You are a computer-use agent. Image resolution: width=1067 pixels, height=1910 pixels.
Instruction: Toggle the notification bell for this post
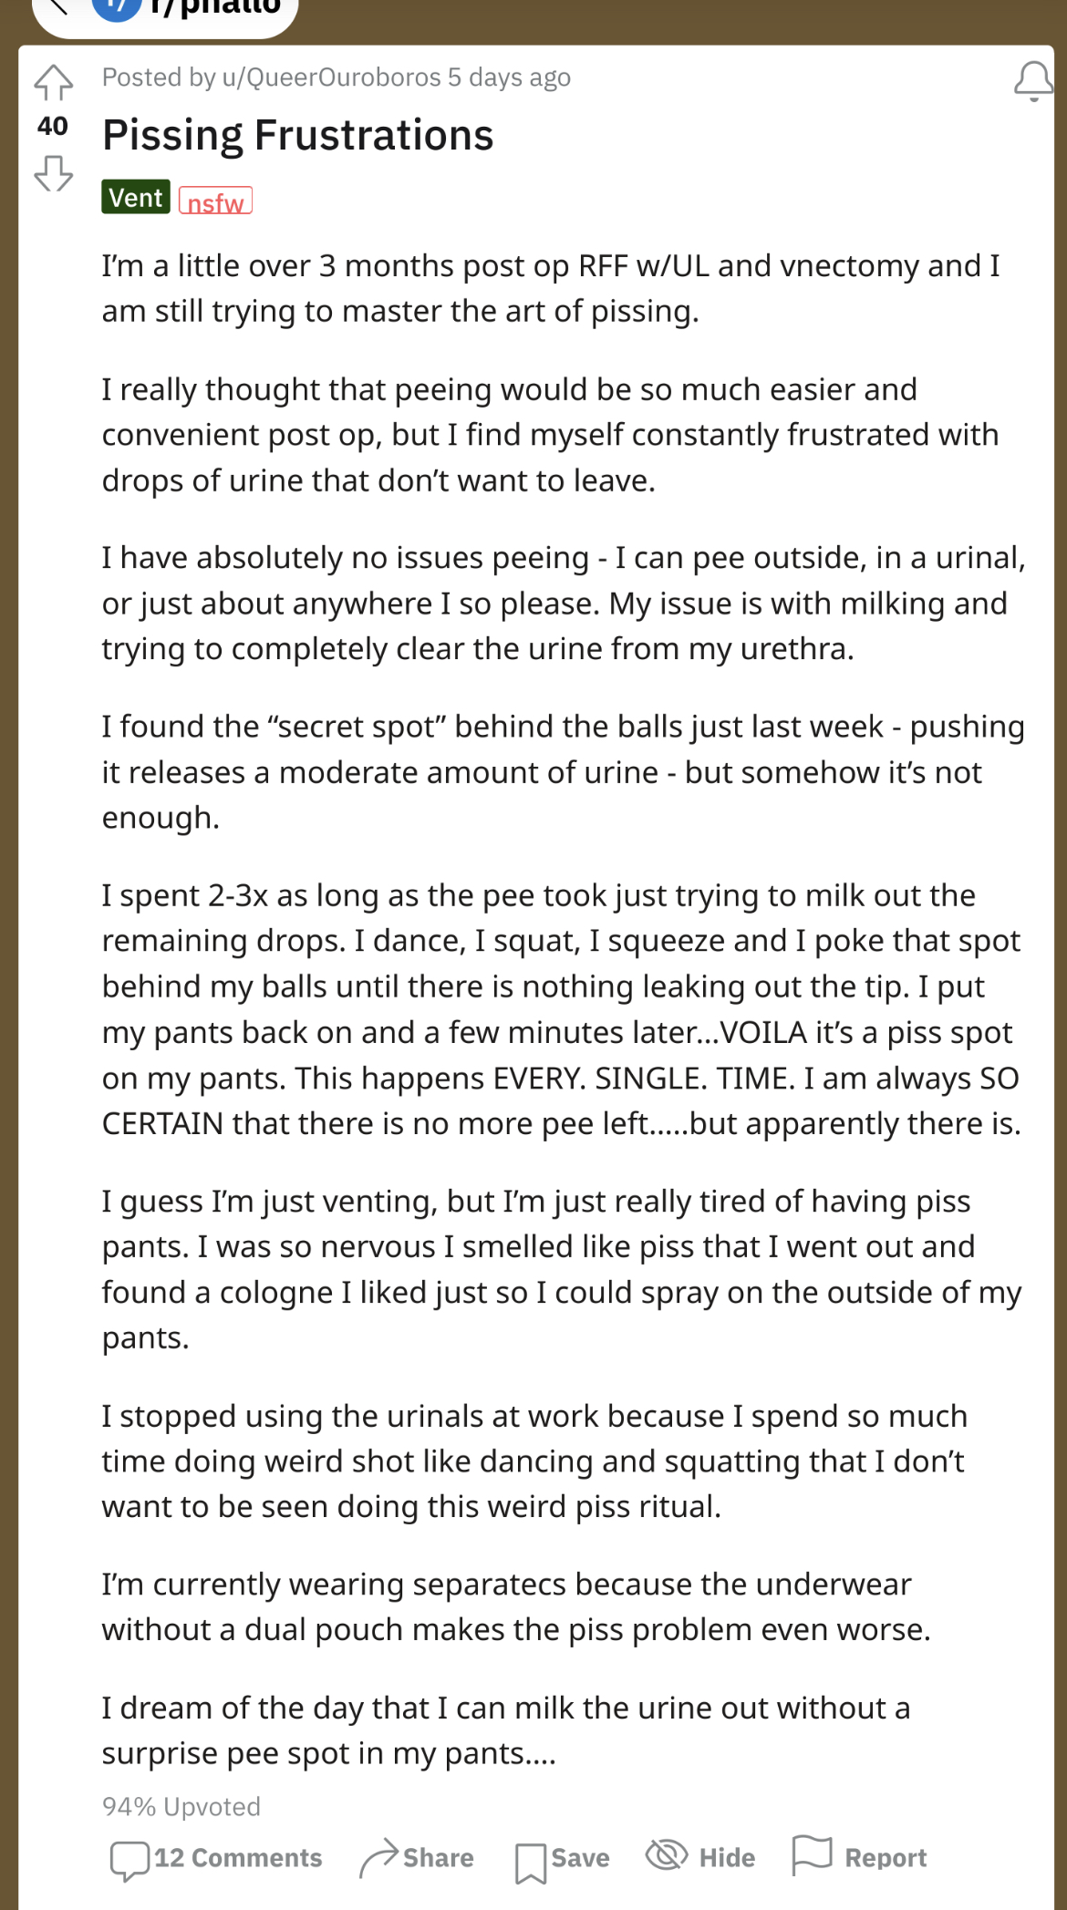(x=1033, y=81)
